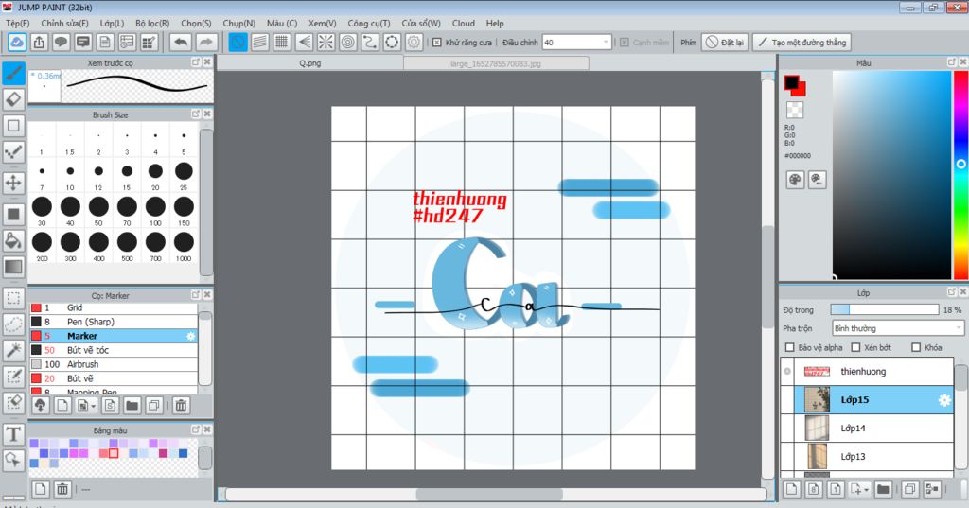Click Tạo một đường thẳng button
Screen dimensions: 969x508
(802, 42)
